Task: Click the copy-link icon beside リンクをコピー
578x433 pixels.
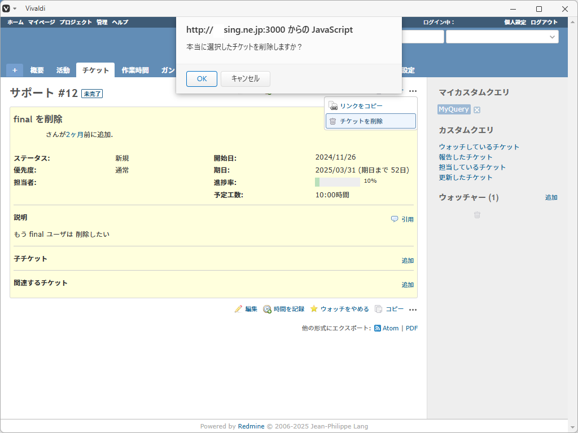Action: pos(333,106)
